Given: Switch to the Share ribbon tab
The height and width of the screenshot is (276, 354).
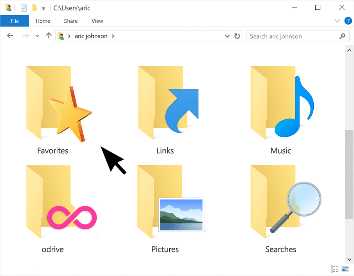Looking at the screenshot, I should (71, 21).
